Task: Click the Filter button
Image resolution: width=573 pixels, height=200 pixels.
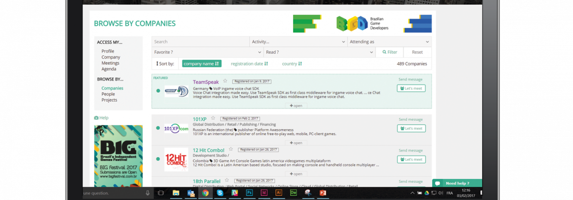Action: tap(389, 52)
